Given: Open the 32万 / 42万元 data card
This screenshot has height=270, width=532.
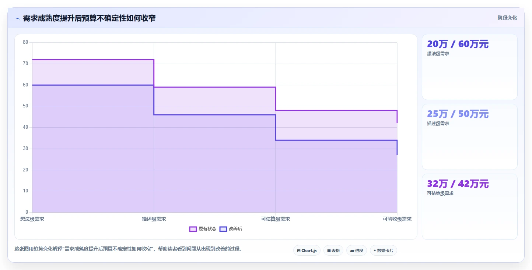Looking at the screenshot, I should [469, 207].
